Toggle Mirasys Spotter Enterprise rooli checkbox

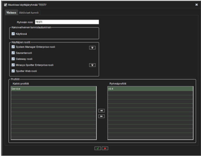(x=13, y=65)
